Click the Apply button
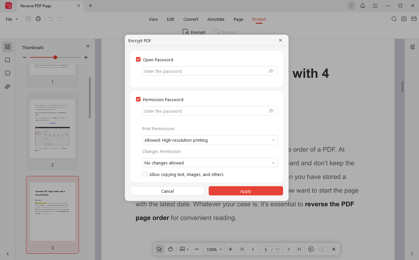The image size is (419, 260). tap(246, 191)
